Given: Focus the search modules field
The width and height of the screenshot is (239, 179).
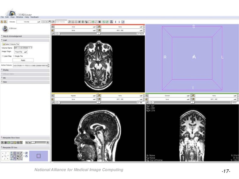Looking at the screenshot, I should coord(61,22).
